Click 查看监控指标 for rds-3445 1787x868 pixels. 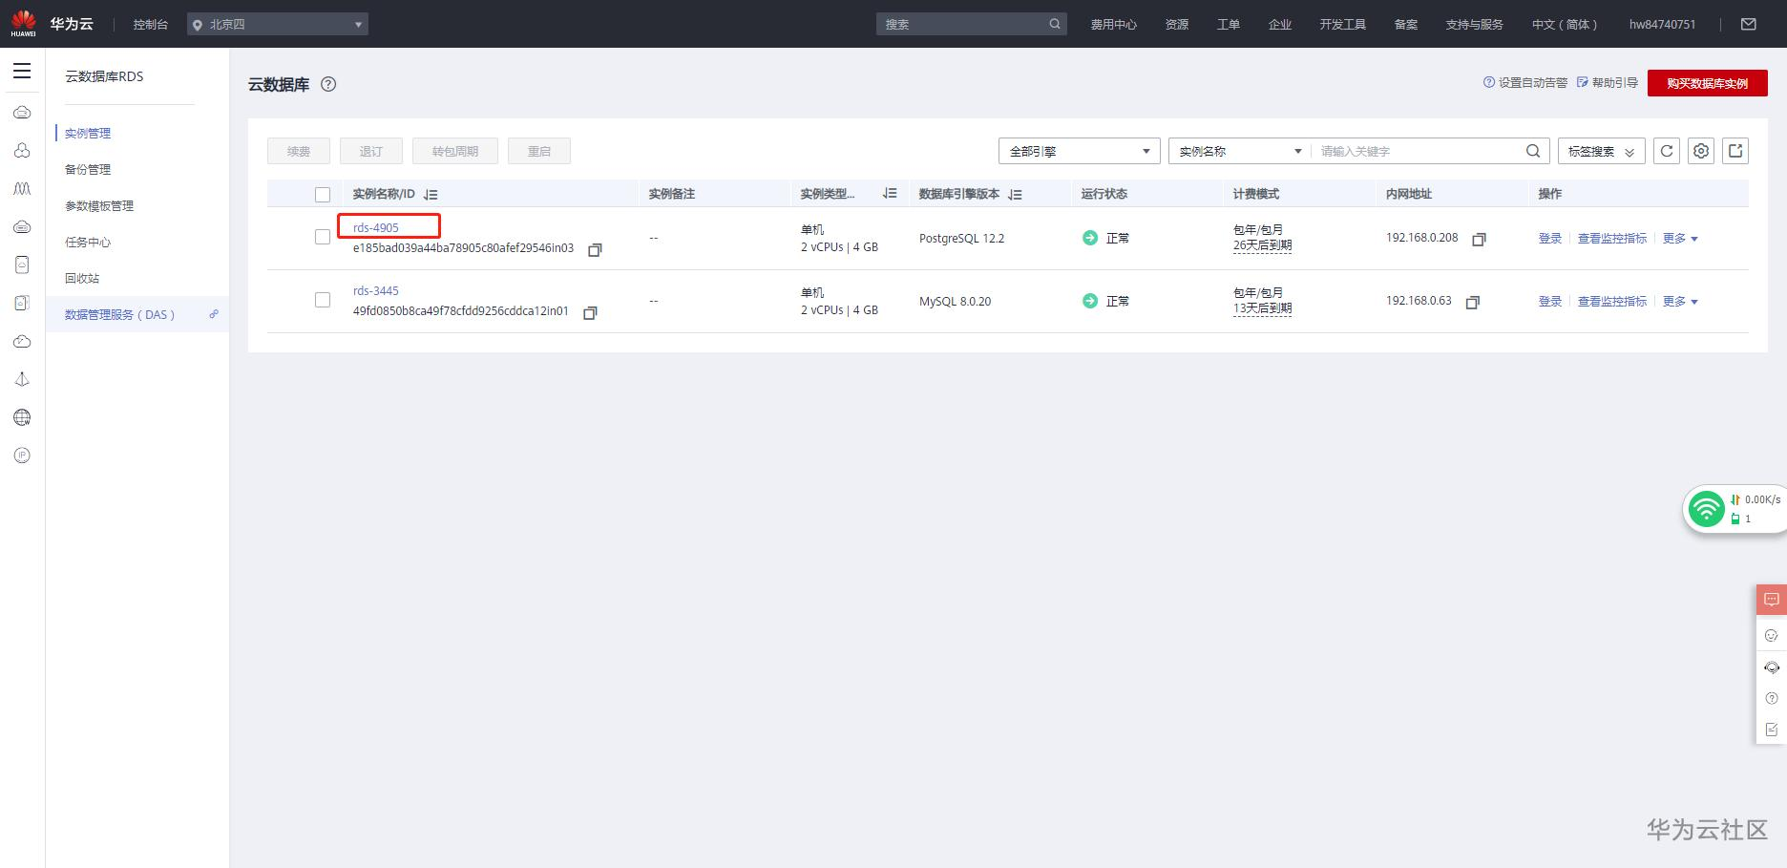(x=1612, y=302)
